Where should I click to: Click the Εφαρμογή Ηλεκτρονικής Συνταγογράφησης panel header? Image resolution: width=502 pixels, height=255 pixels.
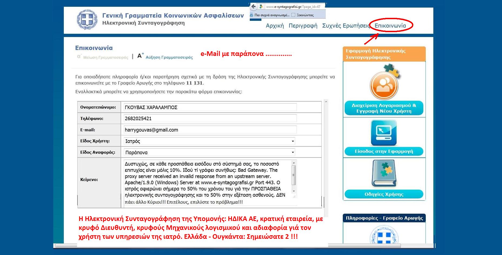pos(384,54)
